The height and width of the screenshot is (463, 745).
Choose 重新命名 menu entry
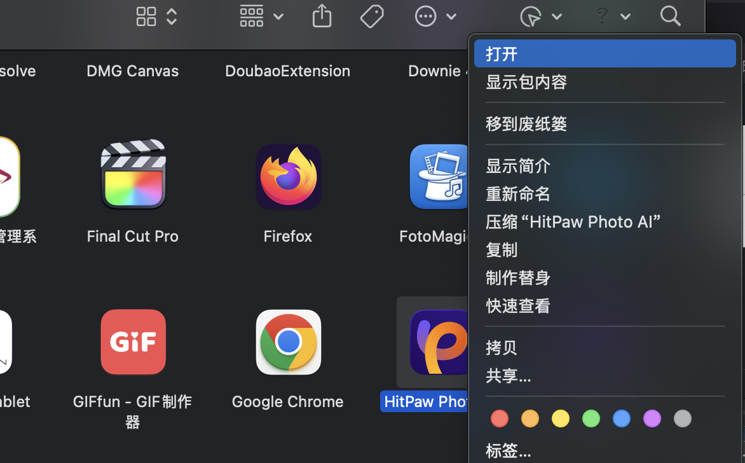pyautogui.click(x=605, y=194)
